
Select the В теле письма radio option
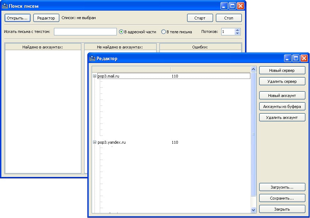pyautogui.click(x=176, y=32)
